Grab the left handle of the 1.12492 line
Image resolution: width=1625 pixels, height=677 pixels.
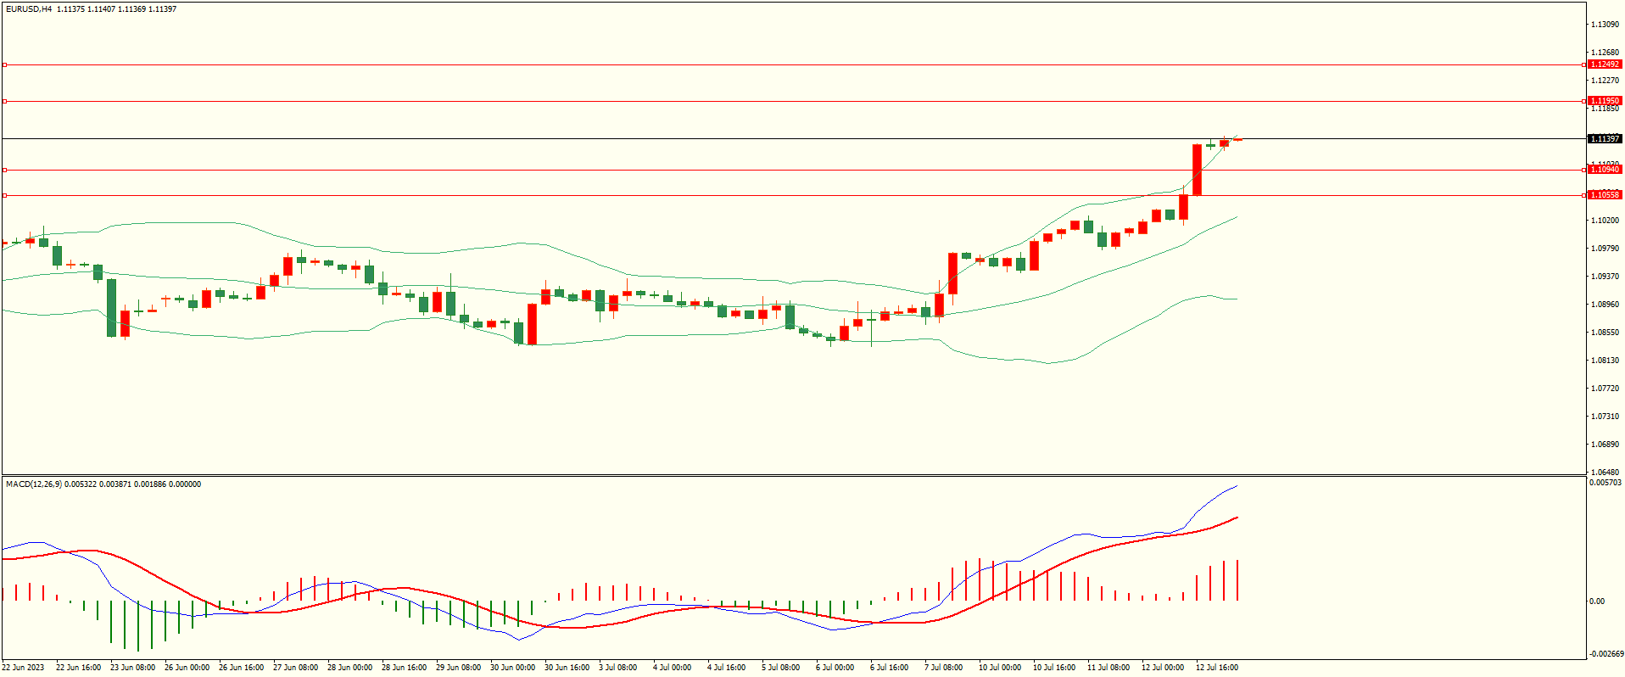coord(4,64)
